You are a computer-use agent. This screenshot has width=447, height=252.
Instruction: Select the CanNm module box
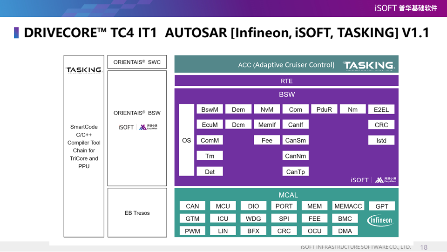(x=295, y=156)
